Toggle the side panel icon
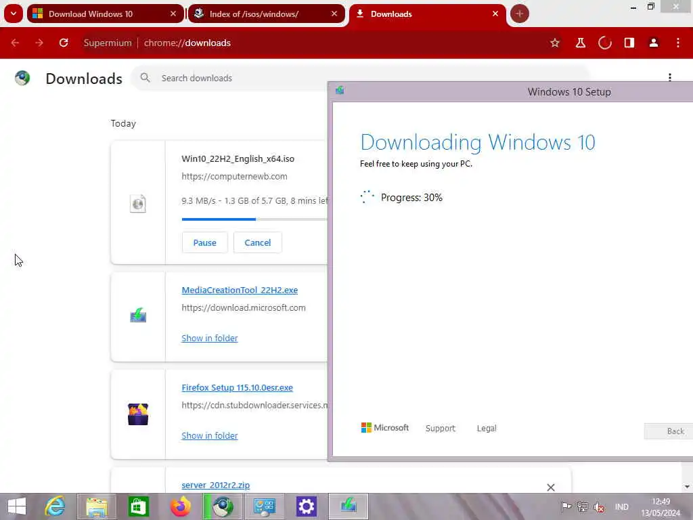Screen dimensions: 693x520 click(629, 43)
